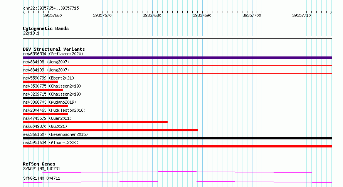343x187 pixels.
Task: Select variant label nsv2804463 (Huddleston2016)
Action: 54,110
